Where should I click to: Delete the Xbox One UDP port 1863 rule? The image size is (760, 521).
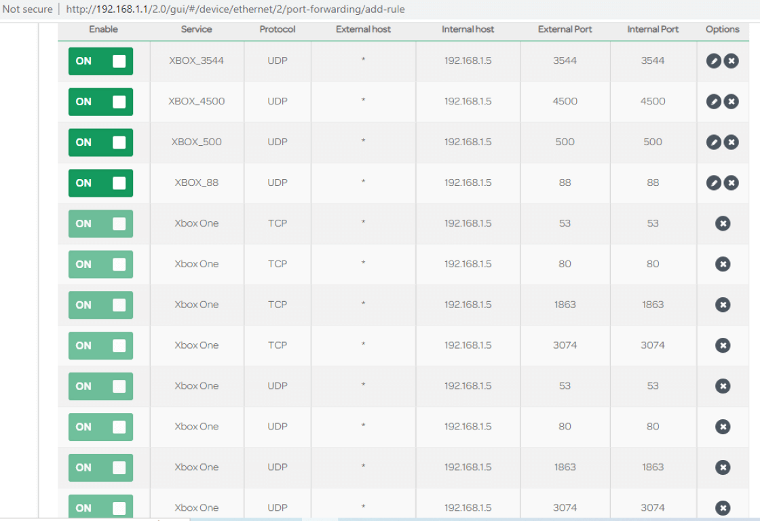tap(723, 467)
